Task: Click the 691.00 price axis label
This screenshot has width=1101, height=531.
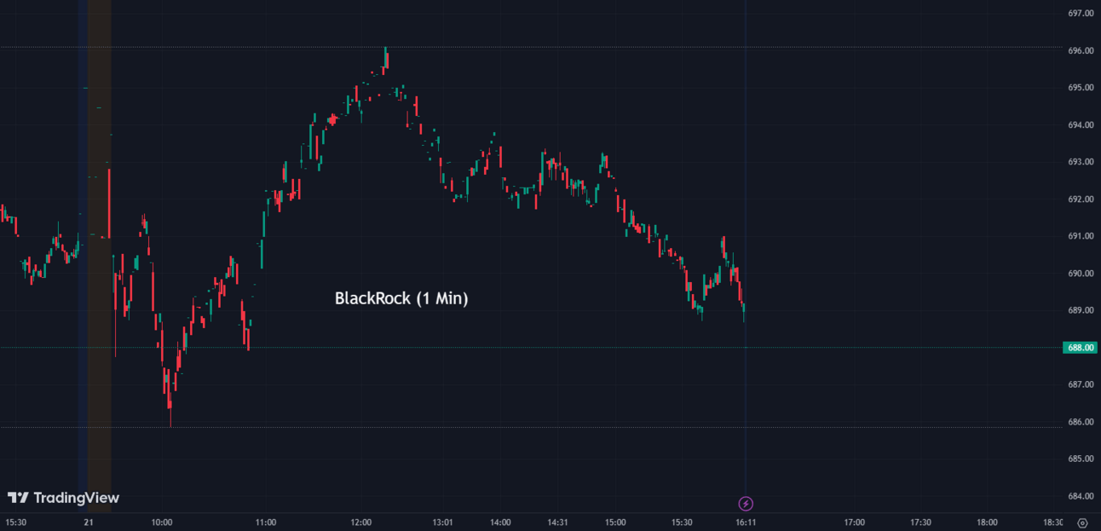Action: pyautogui.click(x=1081, y=236)
